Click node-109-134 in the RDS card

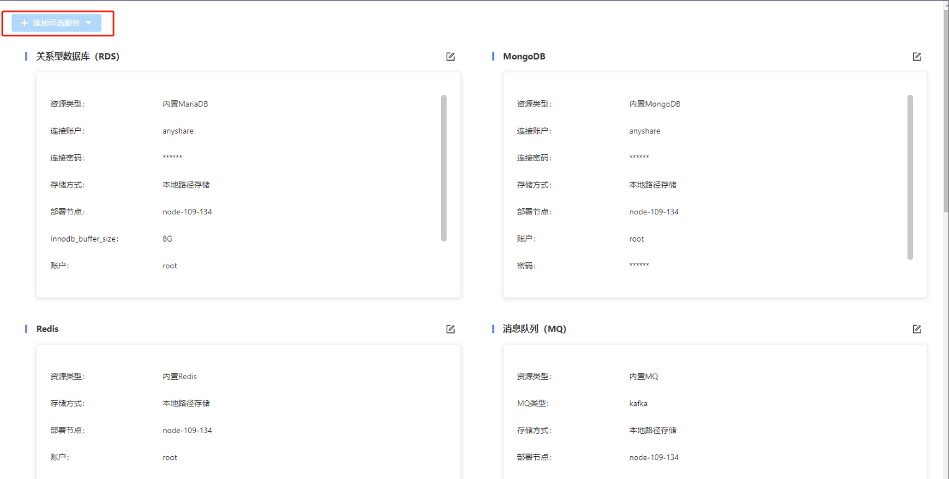(187, 212)
